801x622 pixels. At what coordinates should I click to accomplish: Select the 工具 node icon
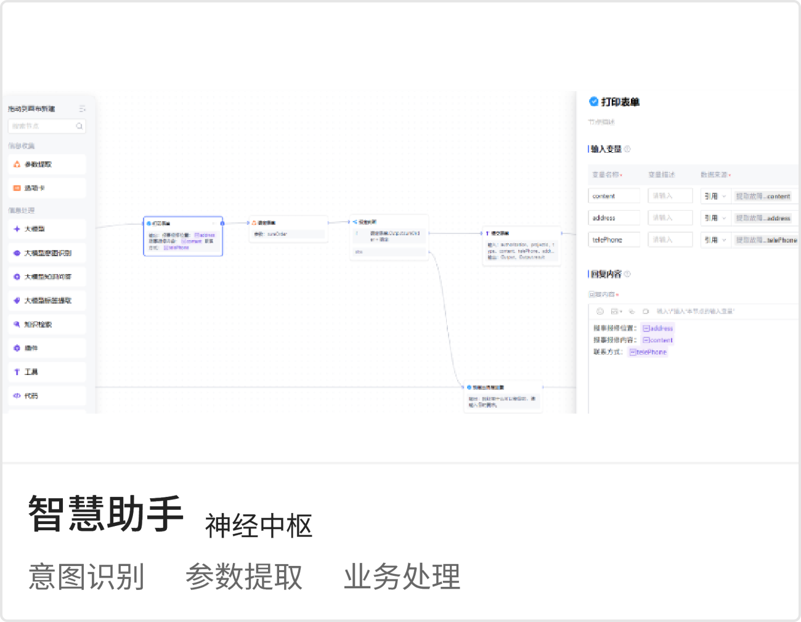coord(17,372)
